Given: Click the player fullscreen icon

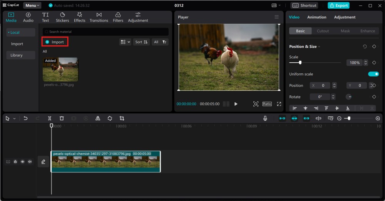Looking at the screenshot, I should tap(279, 104).
